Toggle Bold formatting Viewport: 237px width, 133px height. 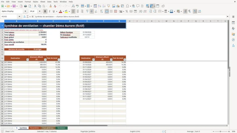pos(45,11)
